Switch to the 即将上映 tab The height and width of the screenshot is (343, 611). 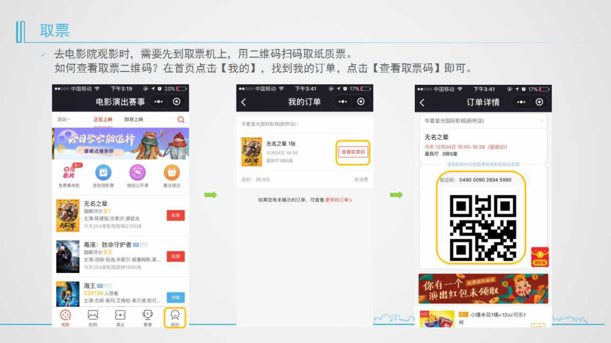pyautogui.click(x=134, y=120)
